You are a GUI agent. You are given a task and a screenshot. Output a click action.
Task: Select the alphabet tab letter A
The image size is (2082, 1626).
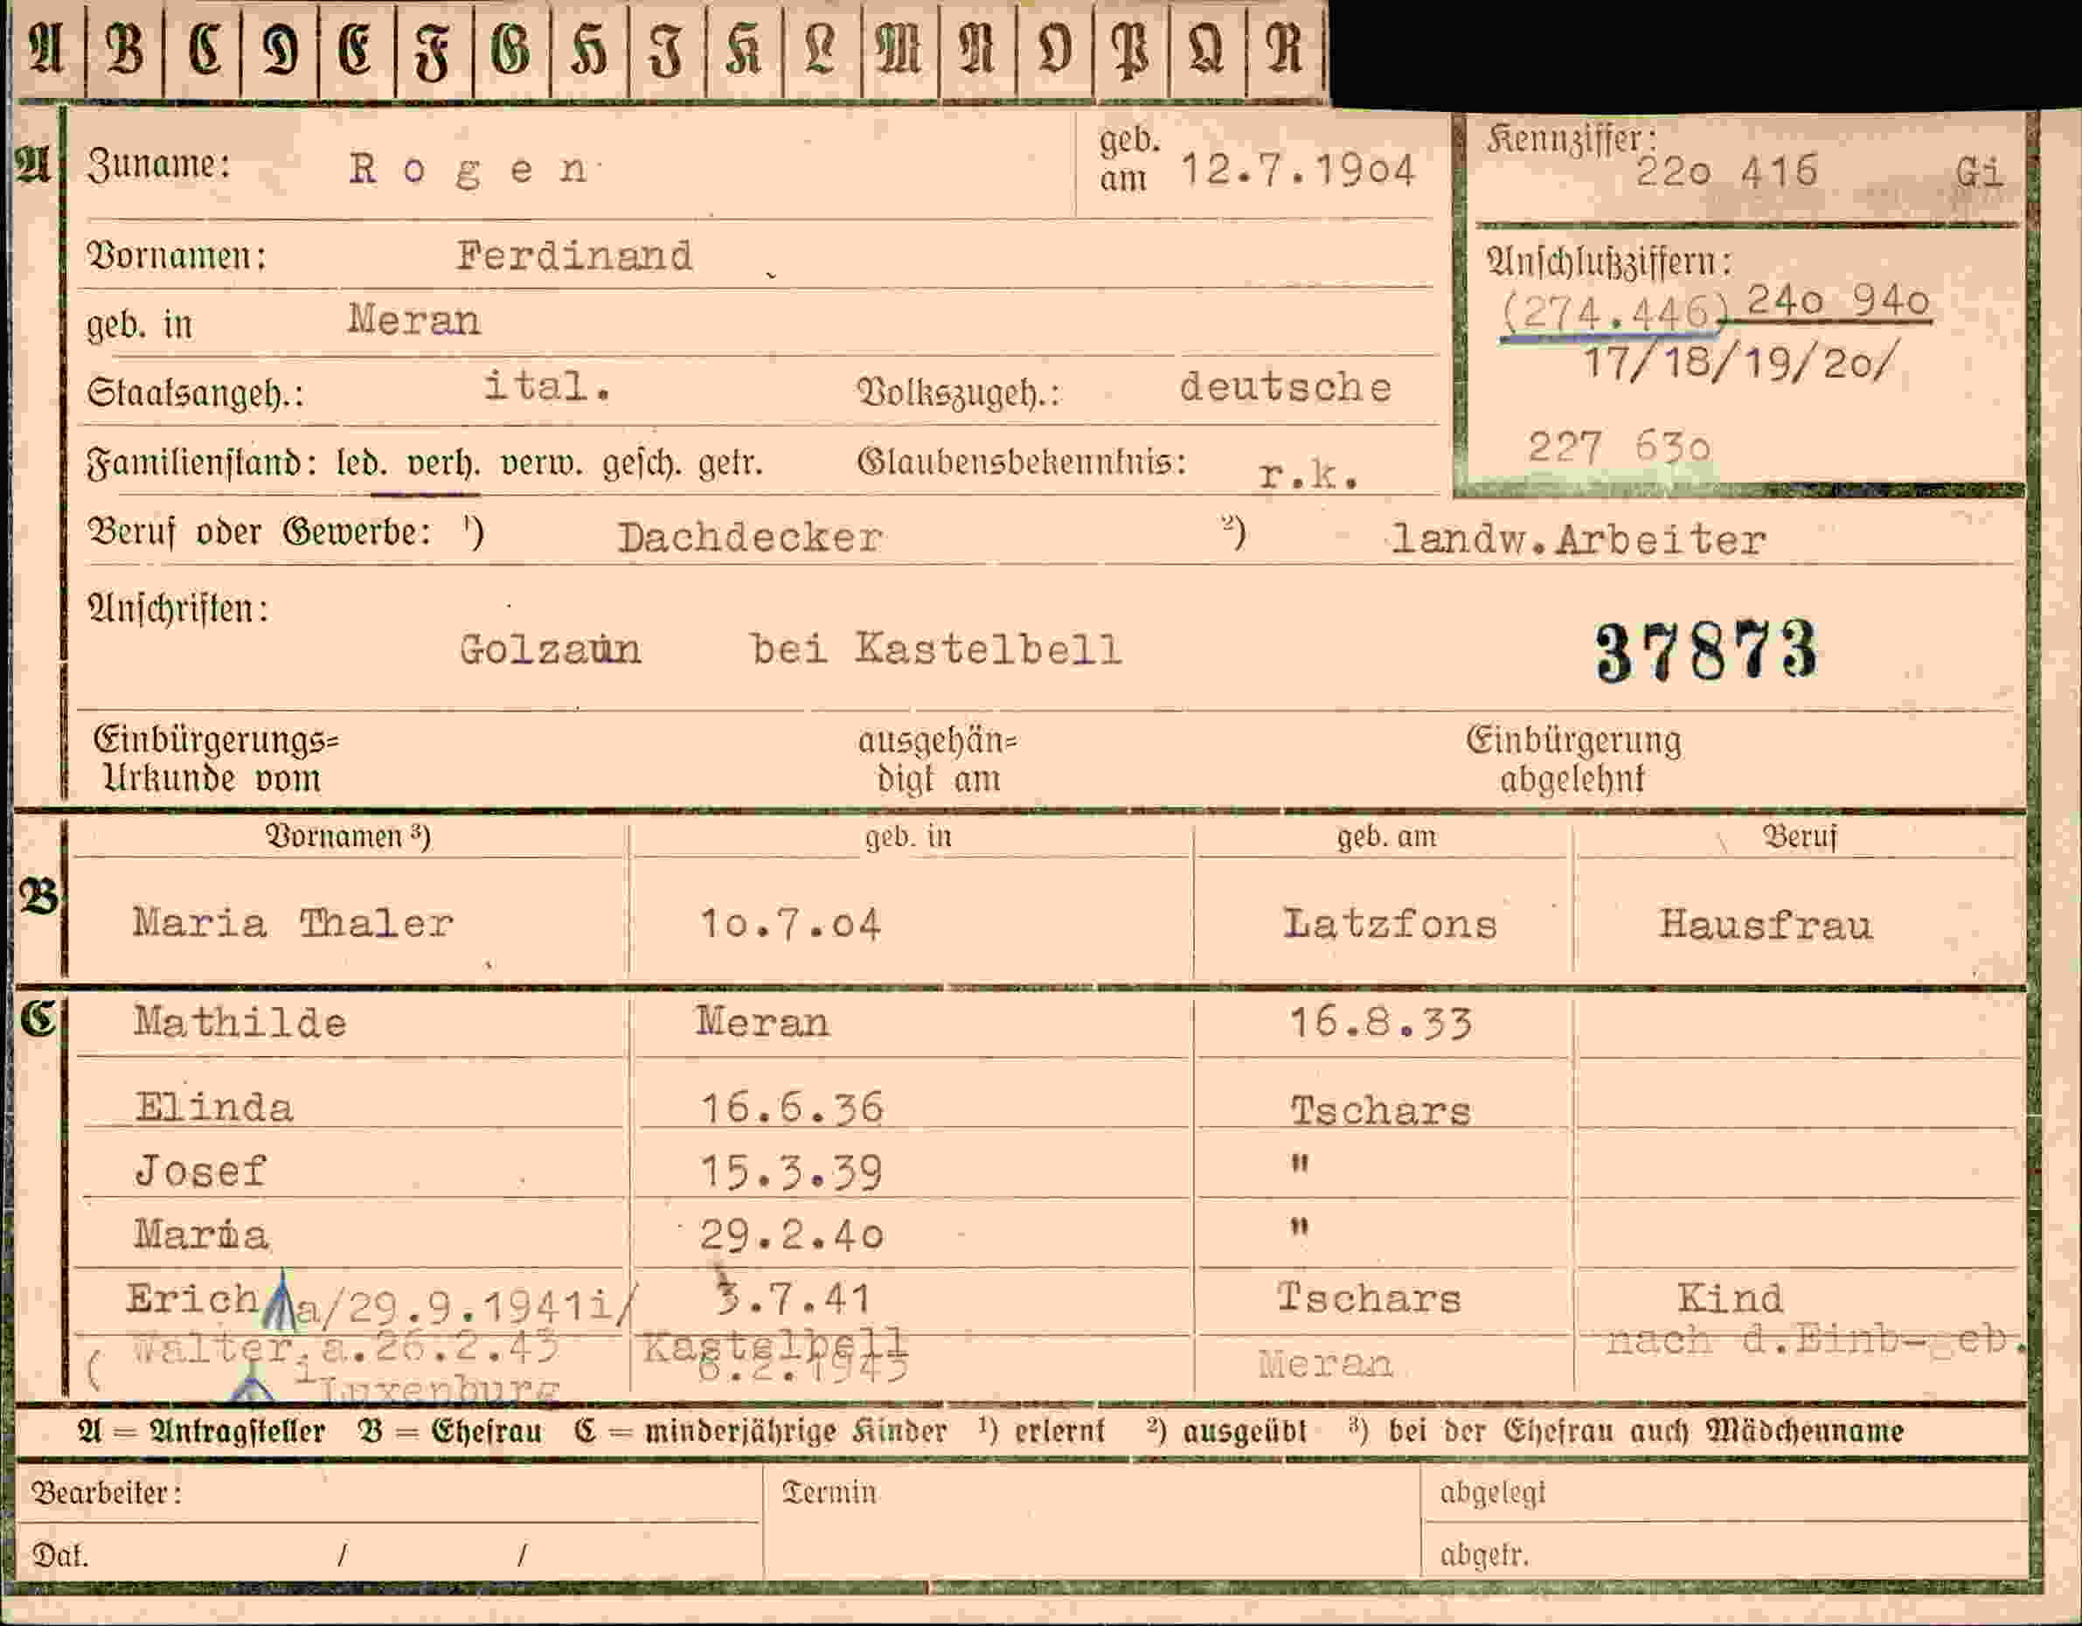[45, 50]
